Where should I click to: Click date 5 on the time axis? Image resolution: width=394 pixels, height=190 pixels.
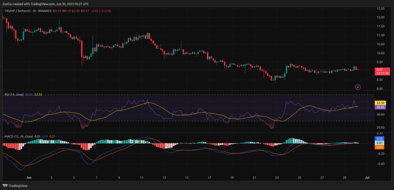pyautogui.click(x=74, y=178)
